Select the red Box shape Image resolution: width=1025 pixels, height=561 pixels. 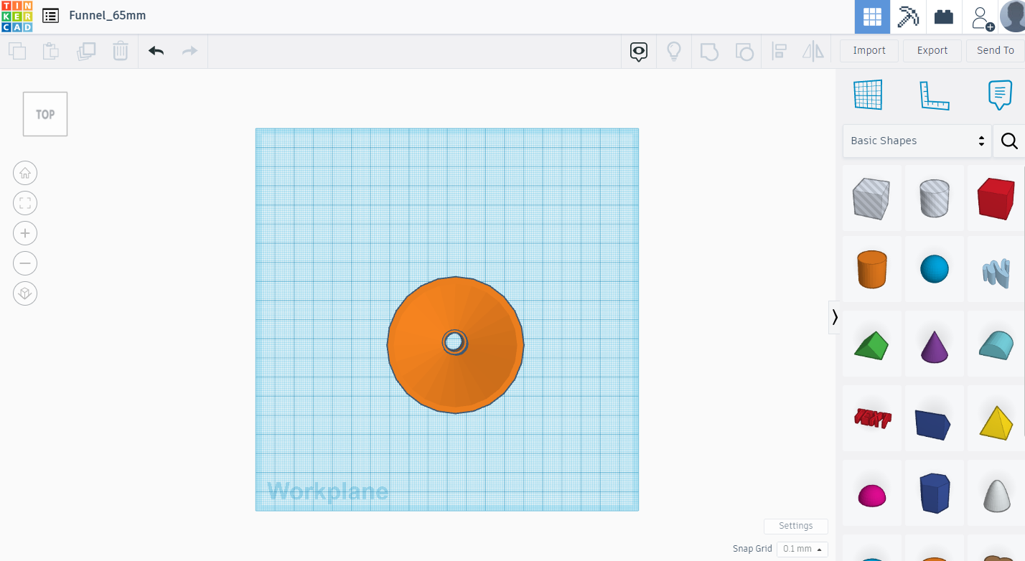coord(996,198)
